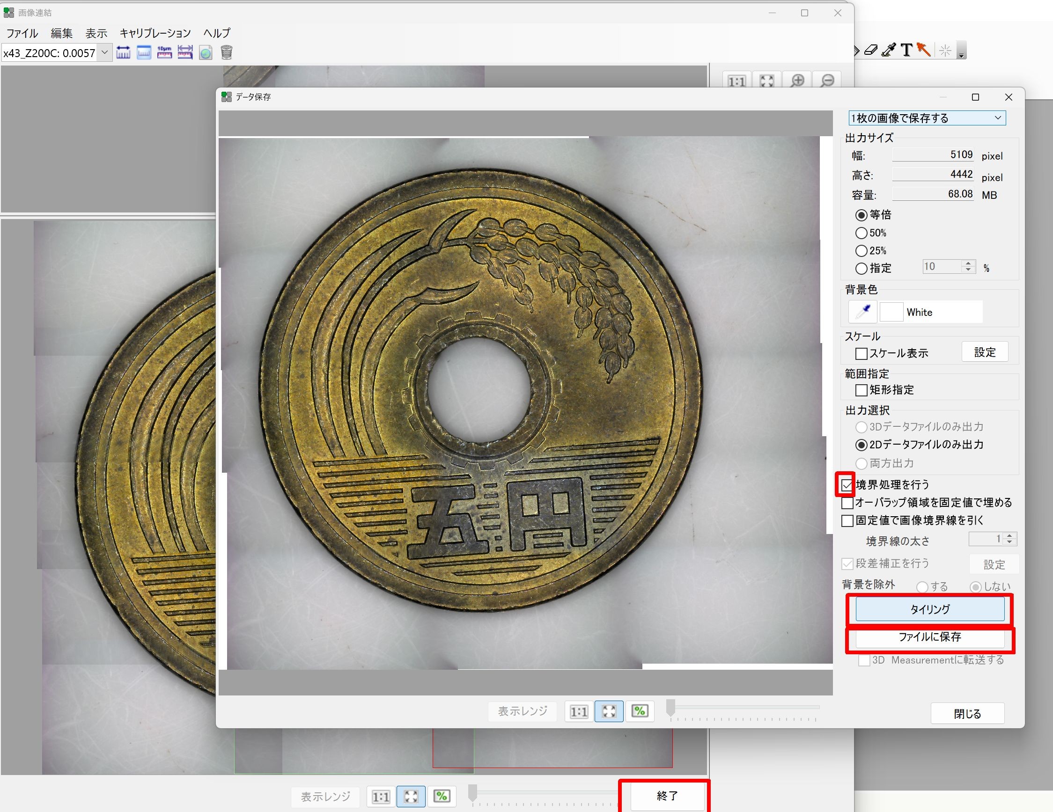Select the orange arrow tool

[x=923, y=50]
